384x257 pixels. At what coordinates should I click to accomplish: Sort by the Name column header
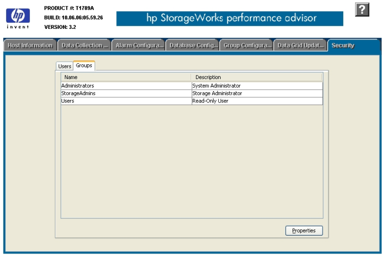point(126,77)
